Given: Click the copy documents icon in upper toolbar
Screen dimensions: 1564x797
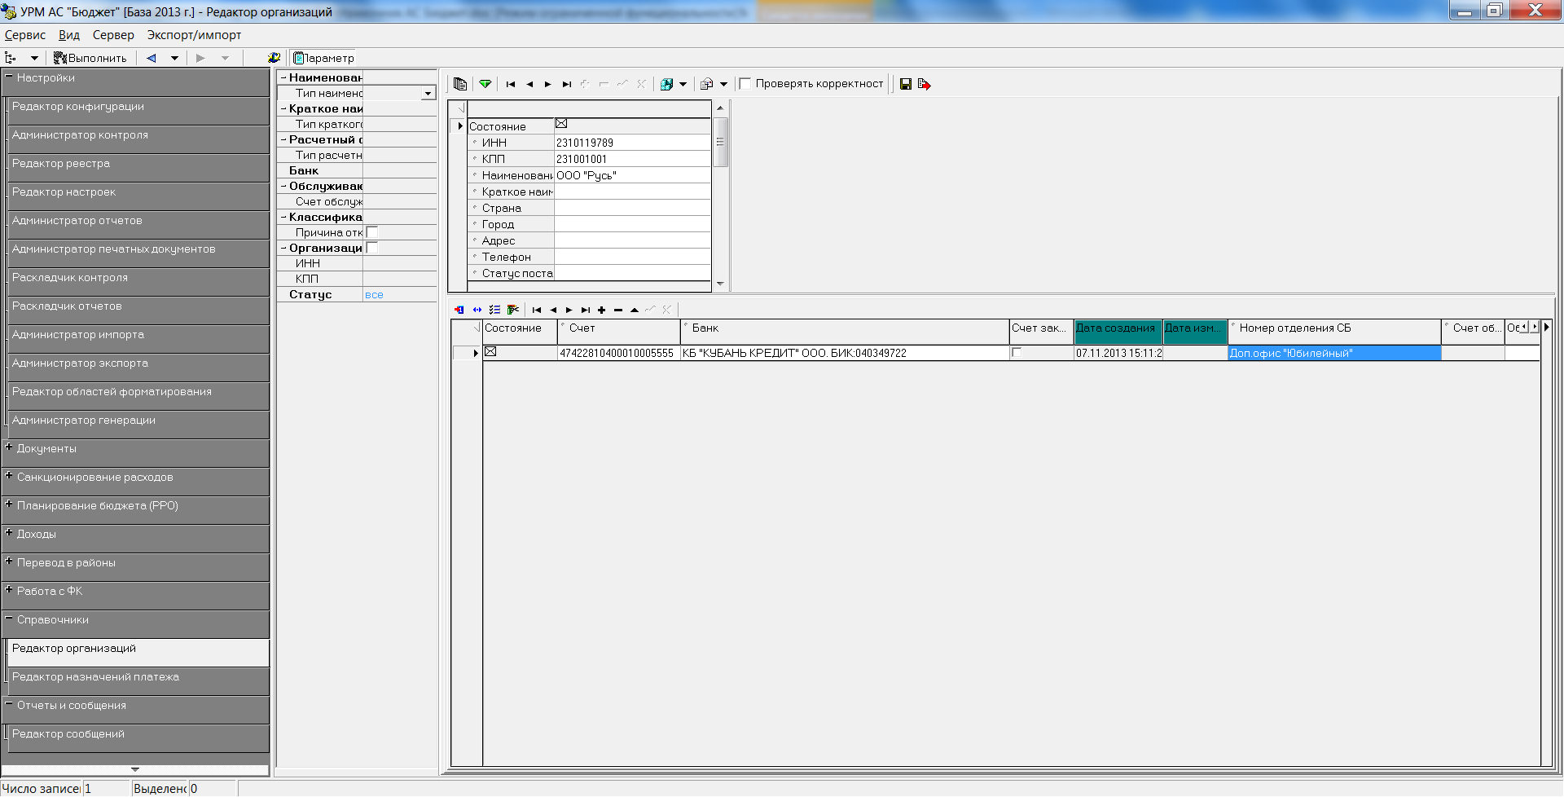Looking at the screenshot, I should pyautogui.click(x=460, y=84).
